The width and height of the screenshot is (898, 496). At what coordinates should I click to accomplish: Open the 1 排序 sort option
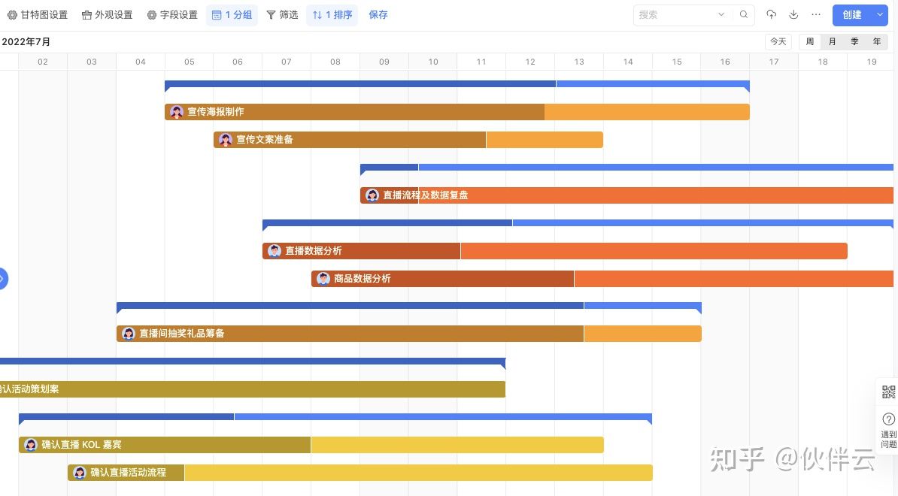point(332,15)
